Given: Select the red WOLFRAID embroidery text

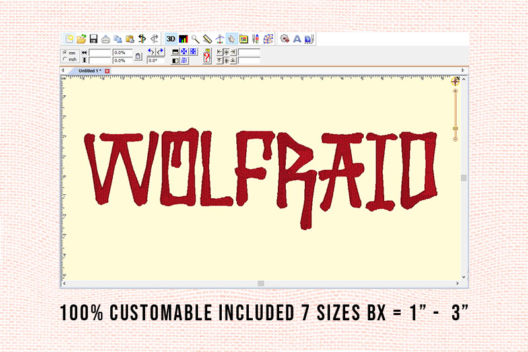Looking at the screenshot, I should pos(260,178).
